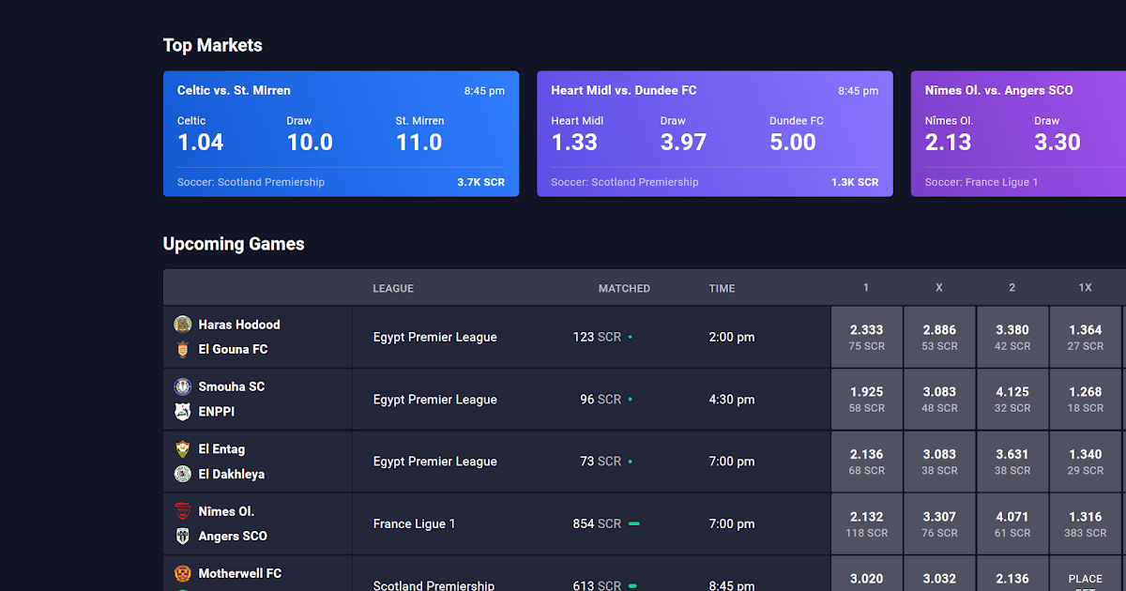The height and width of the screenshot is (591, 1126).
Task: Open the Nîmes Ol. vs. Angers SCO card
Action: (1018, 133)
